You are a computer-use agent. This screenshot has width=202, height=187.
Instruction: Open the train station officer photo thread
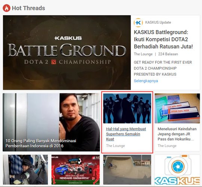click(25, 170)
